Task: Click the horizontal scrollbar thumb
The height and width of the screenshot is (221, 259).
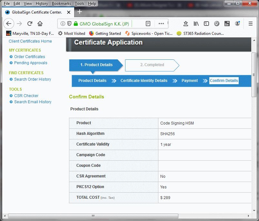Action: pyautogui.click(x=93, y=216)
